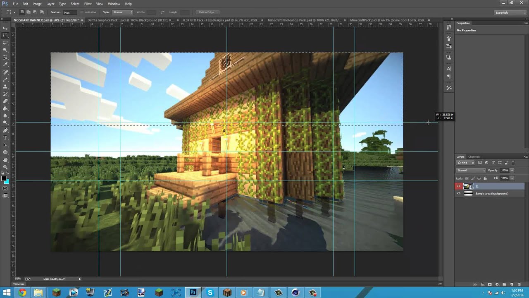Select the Zoom tool

click(5, 167)
